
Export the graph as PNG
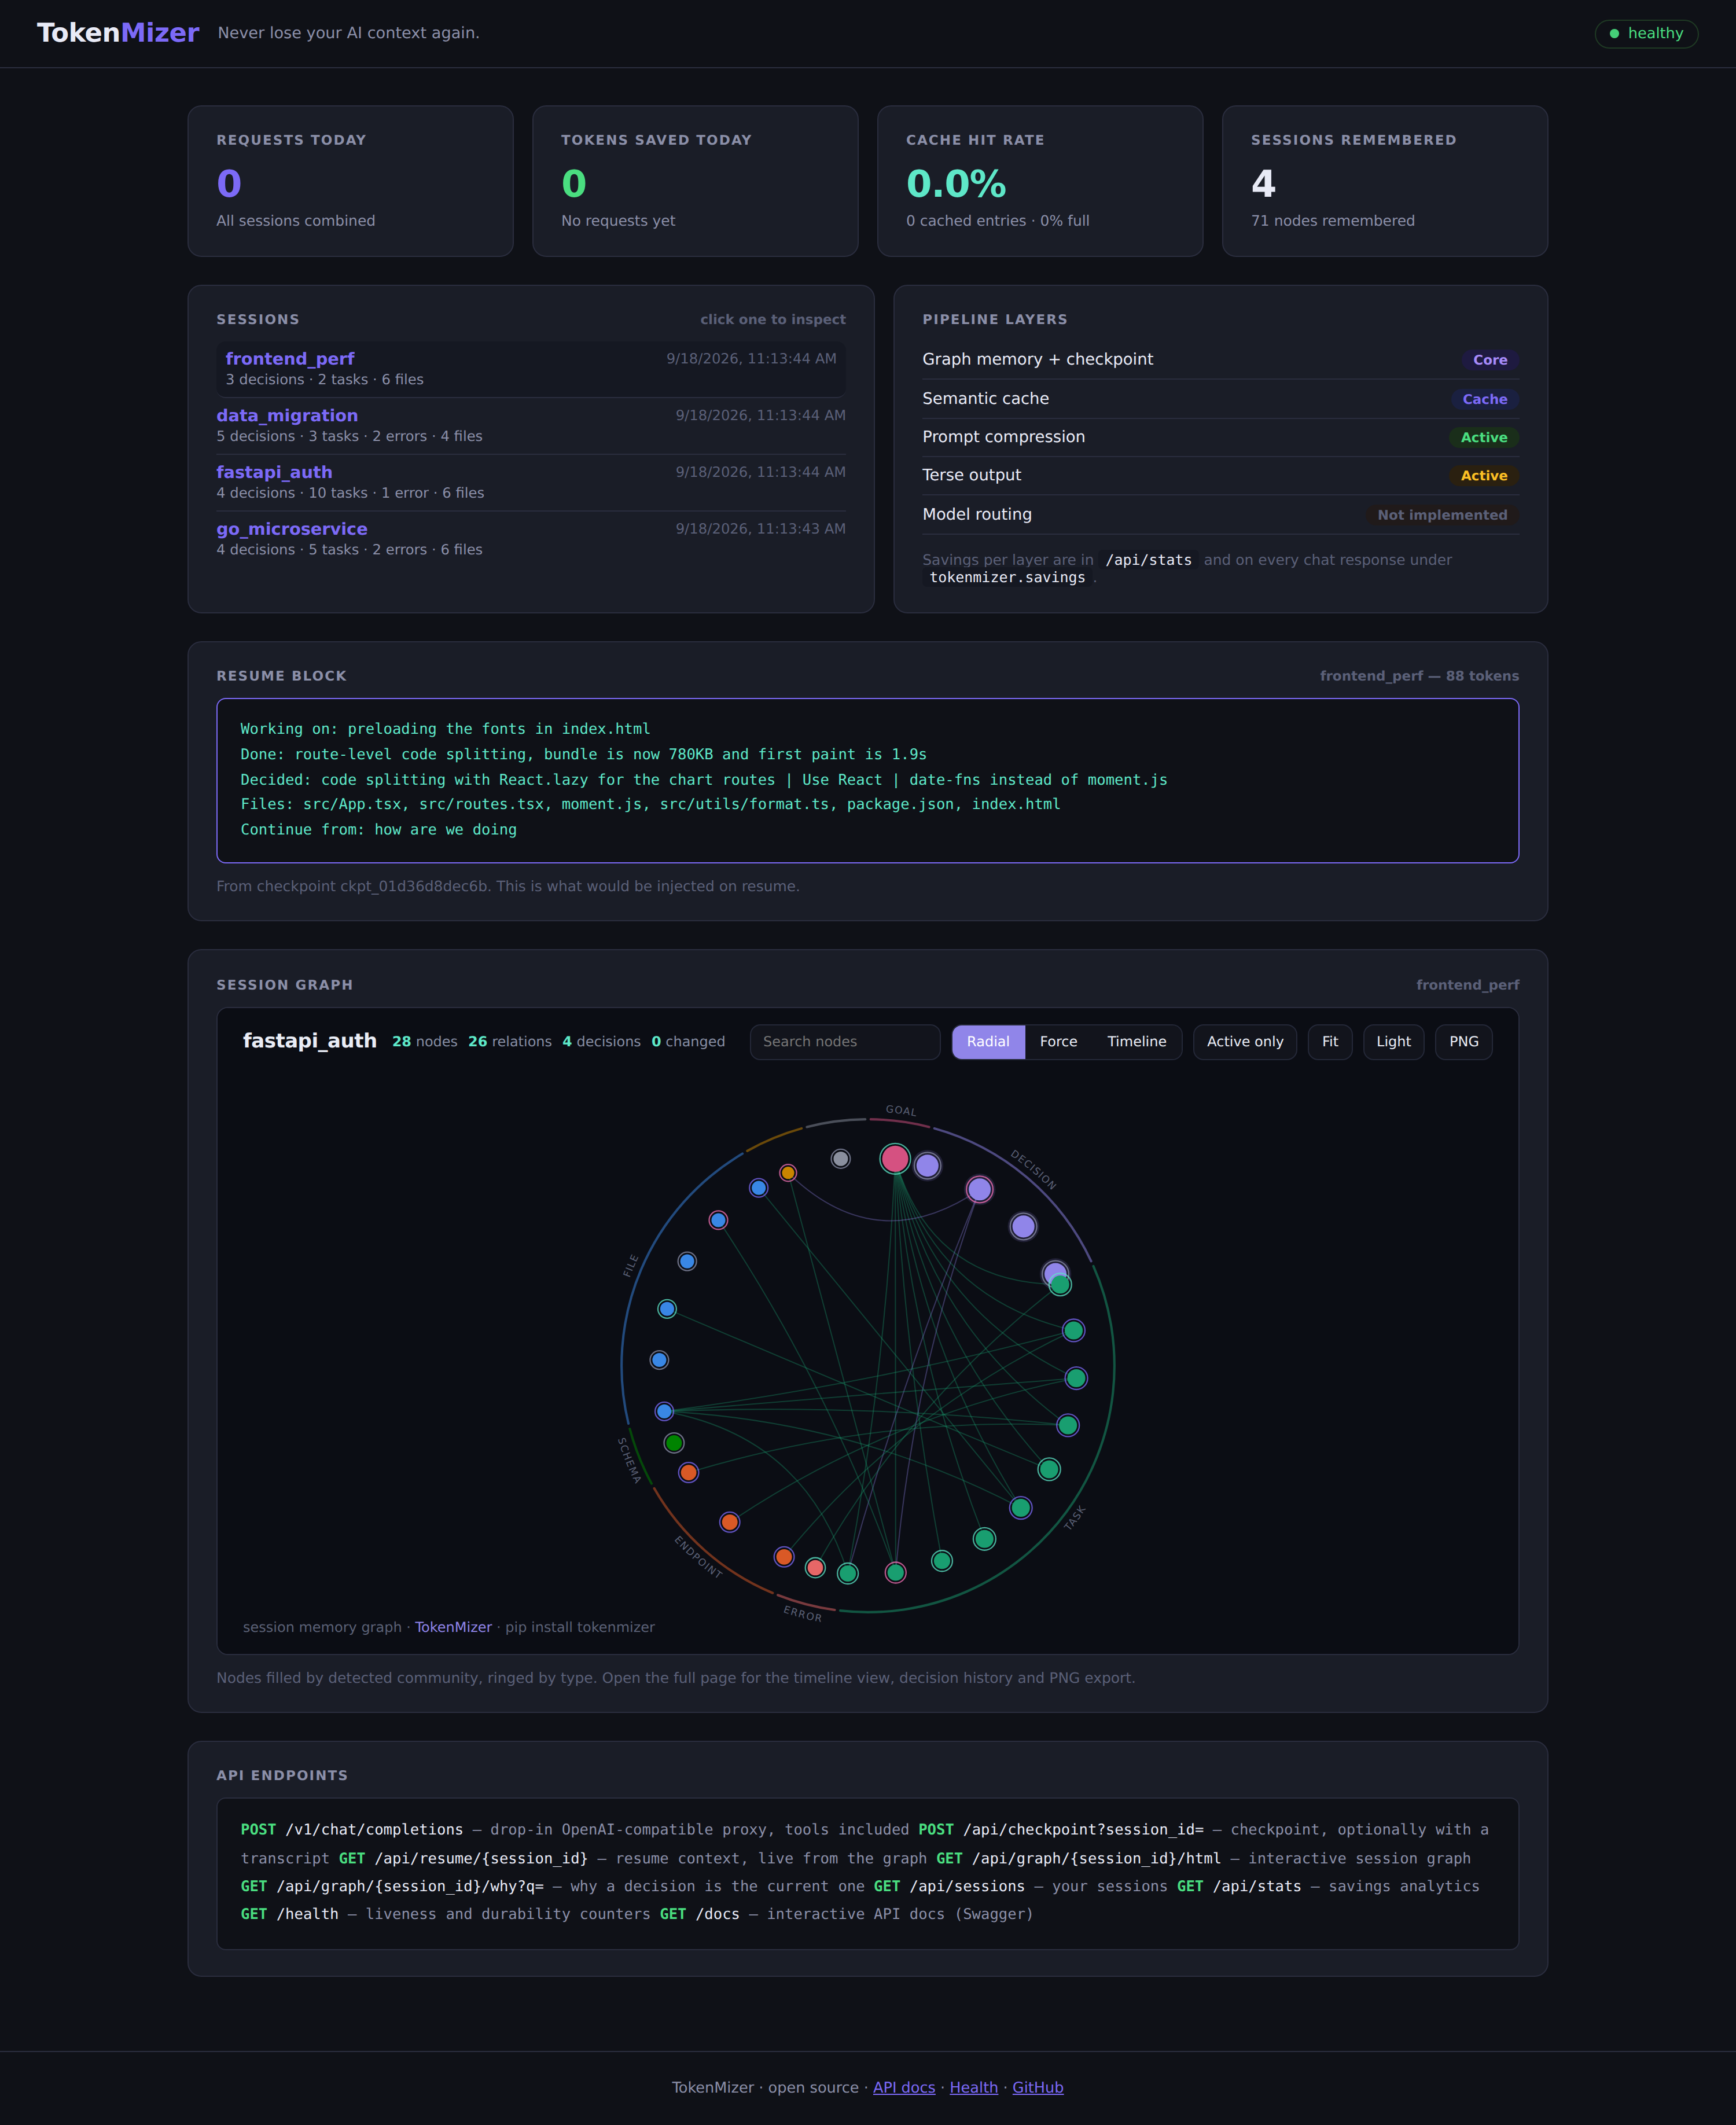point(1463,1041)
